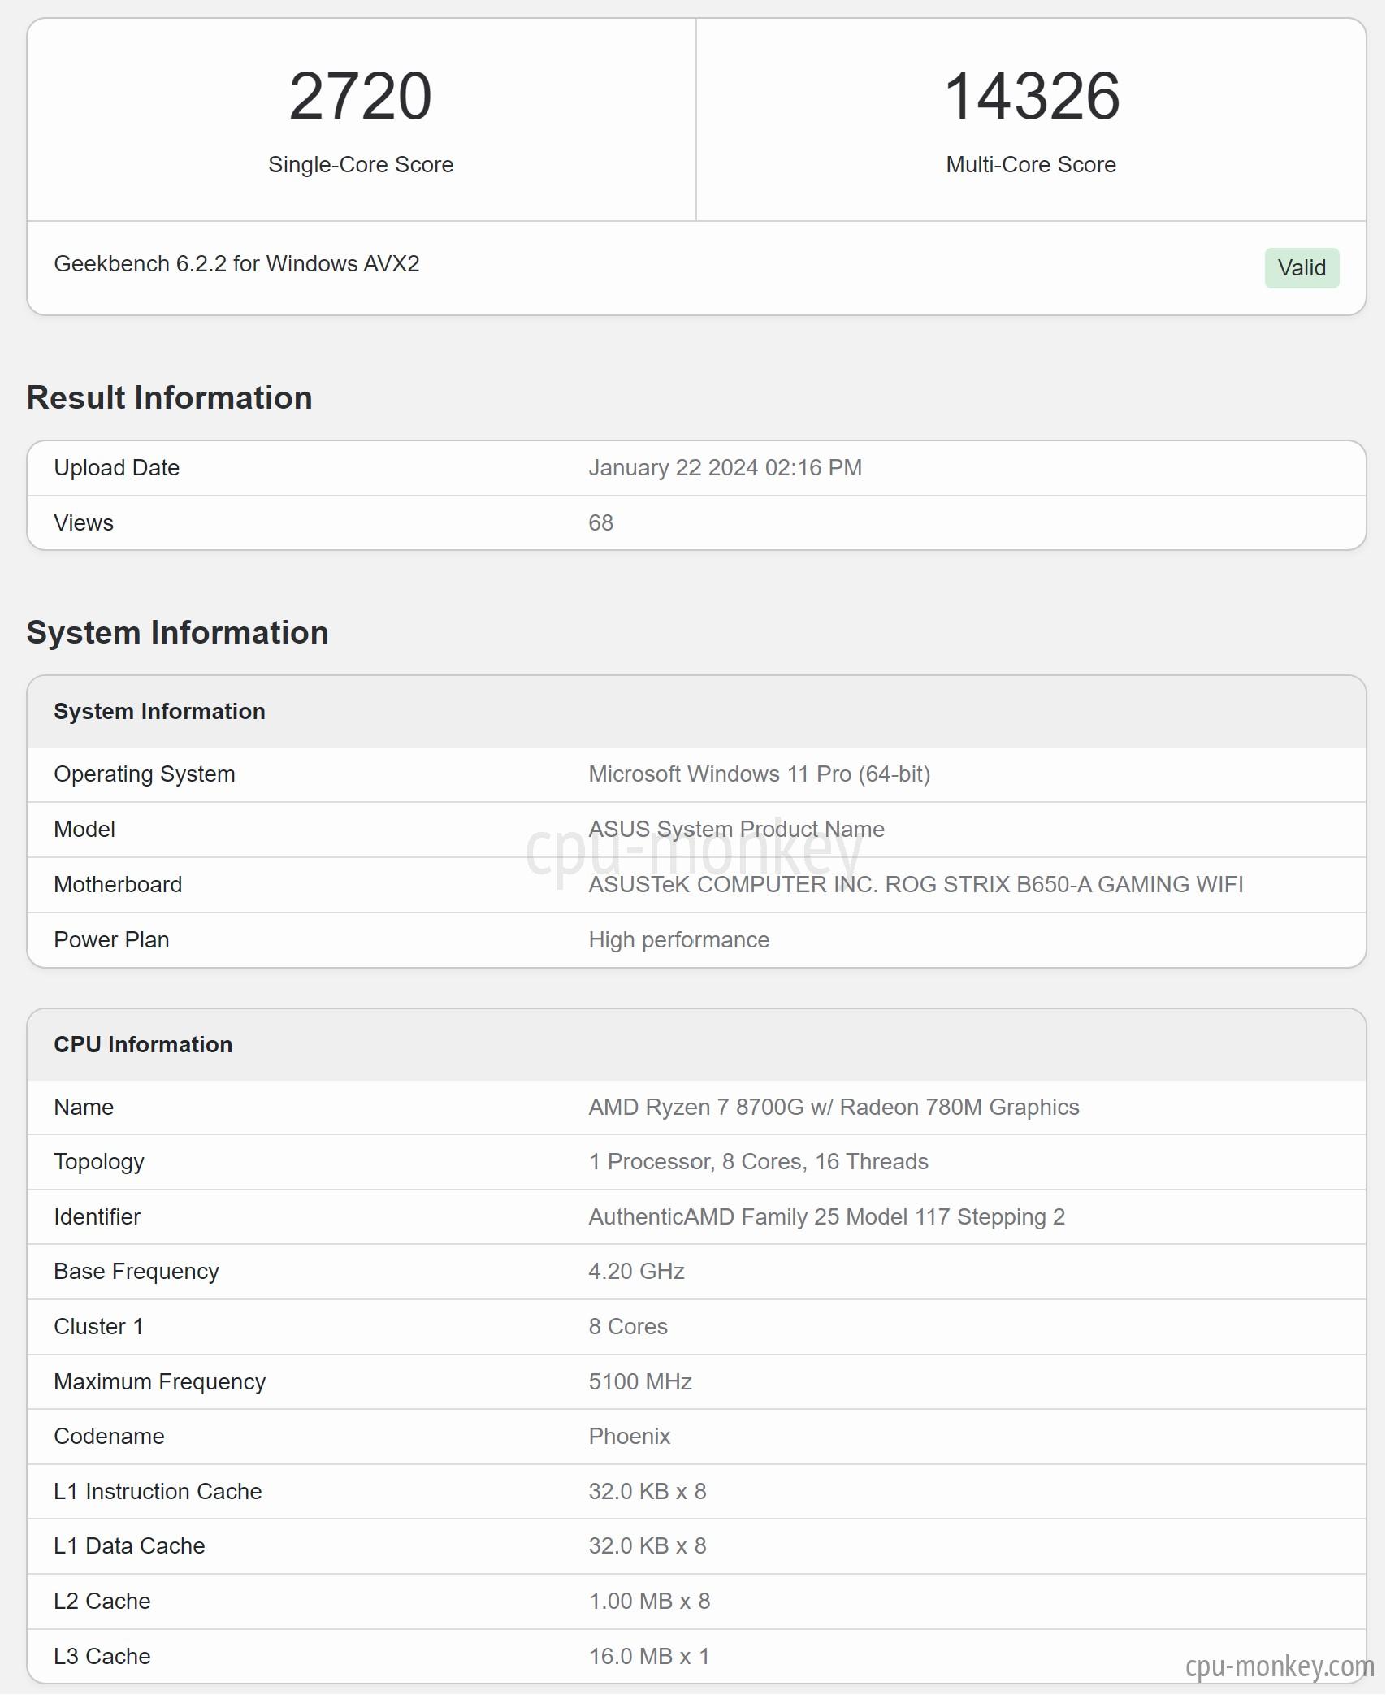
Task: Click the 4.20 GHz base frequency value
Action: coord(636,1272)
